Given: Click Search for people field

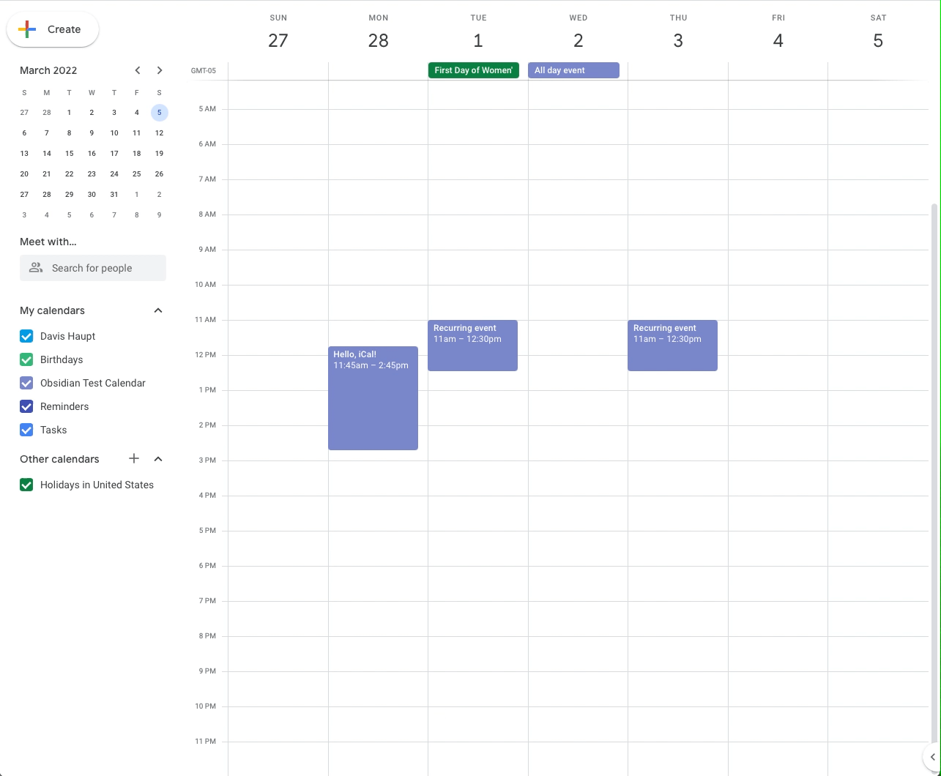Looking at the screenshot, I should (x=93, y=268).
